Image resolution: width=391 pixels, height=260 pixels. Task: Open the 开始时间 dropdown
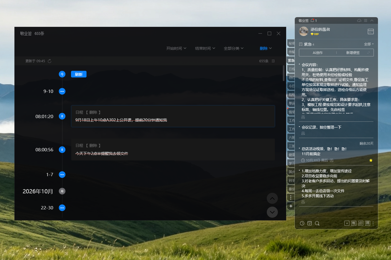(176, 48)
